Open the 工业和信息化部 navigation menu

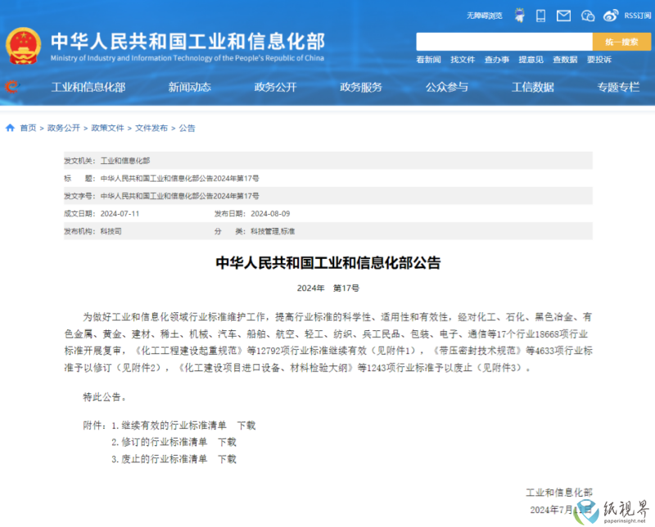point(88,87)
